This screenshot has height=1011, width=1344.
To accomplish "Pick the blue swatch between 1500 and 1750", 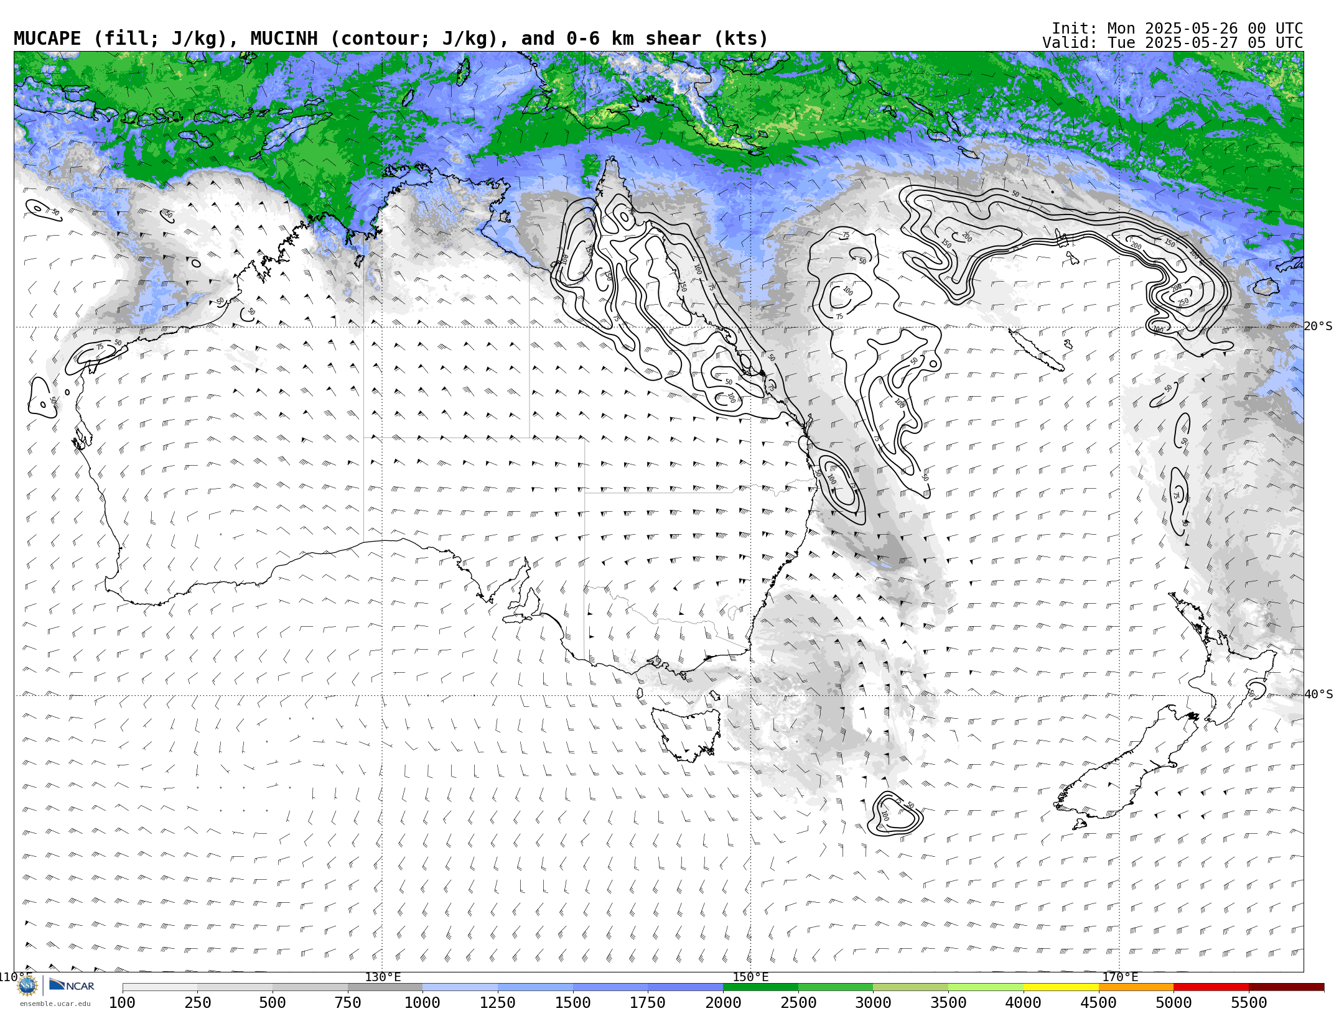I will pos(610,987).
